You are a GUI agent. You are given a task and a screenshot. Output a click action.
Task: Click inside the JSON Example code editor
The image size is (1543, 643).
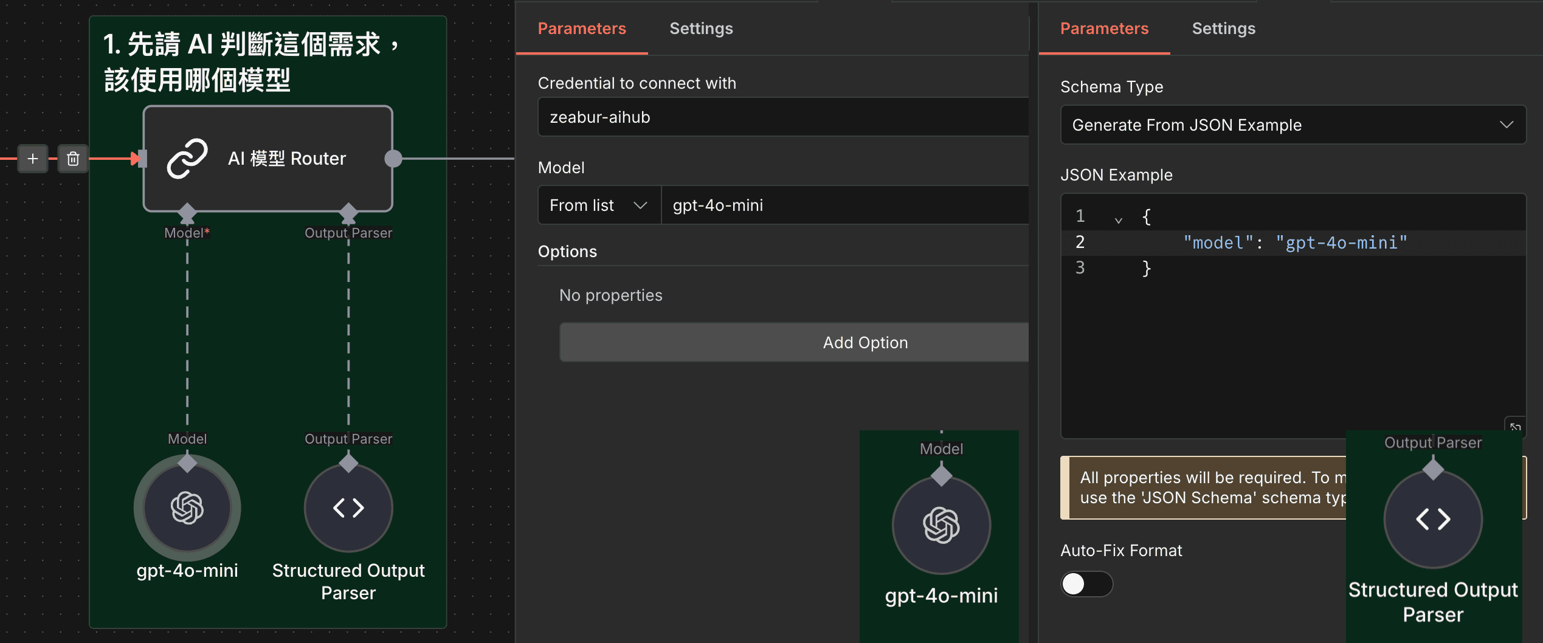click(x=1277, y=334)
